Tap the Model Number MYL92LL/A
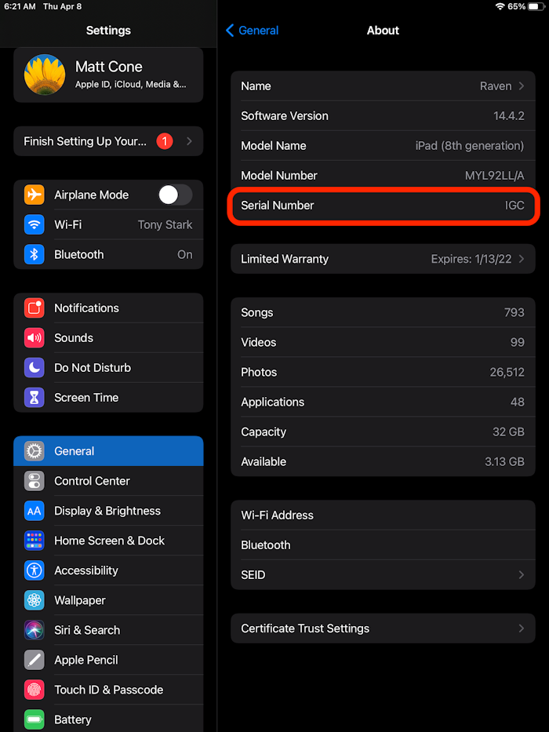Screen dimensions: 549x732 [x=494, y=176]
